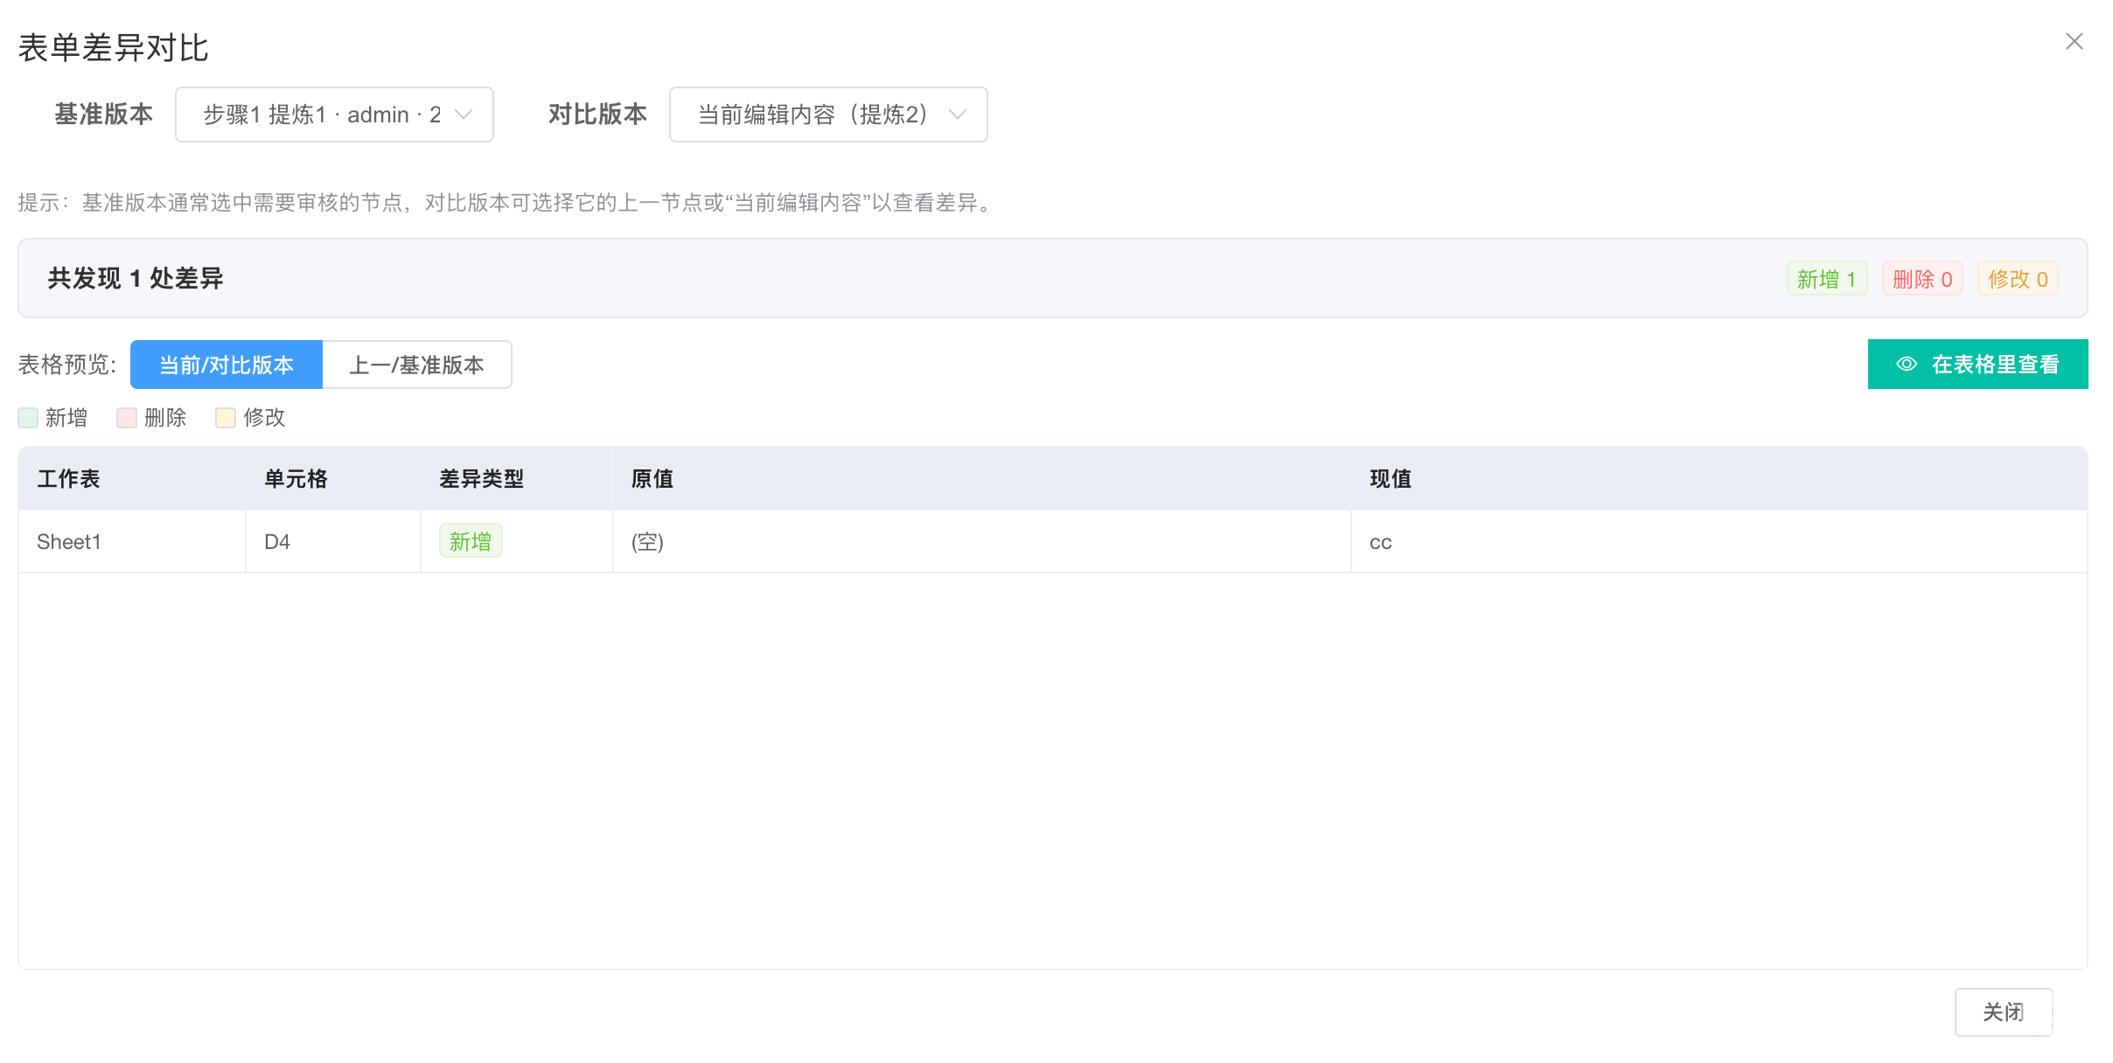Click the pink 删除 legend swatch
This screenshot has width=2113, height=1063.
127,418
